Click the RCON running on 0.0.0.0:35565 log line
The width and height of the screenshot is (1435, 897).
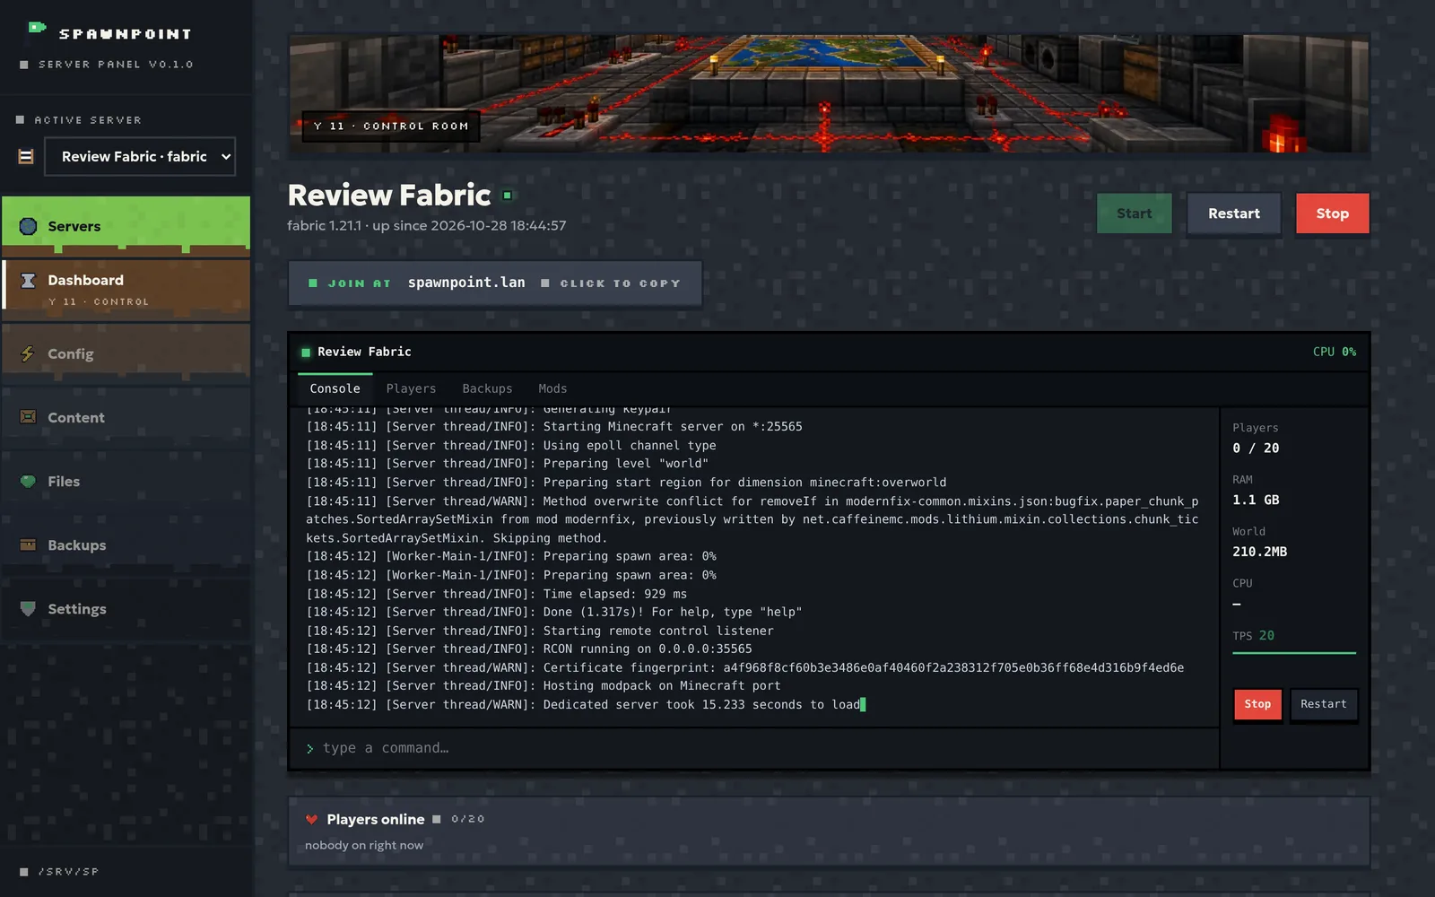coord(529,649)
